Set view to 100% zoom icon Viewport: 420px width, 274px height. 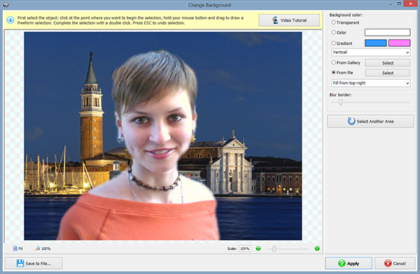[37, 249]
